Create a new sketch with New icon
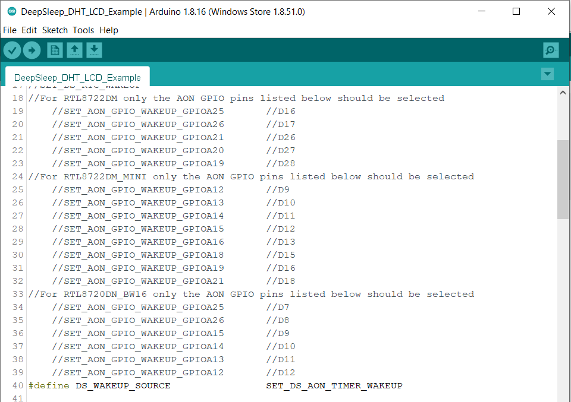The image size is (571, 402). (x=55, y=50)
